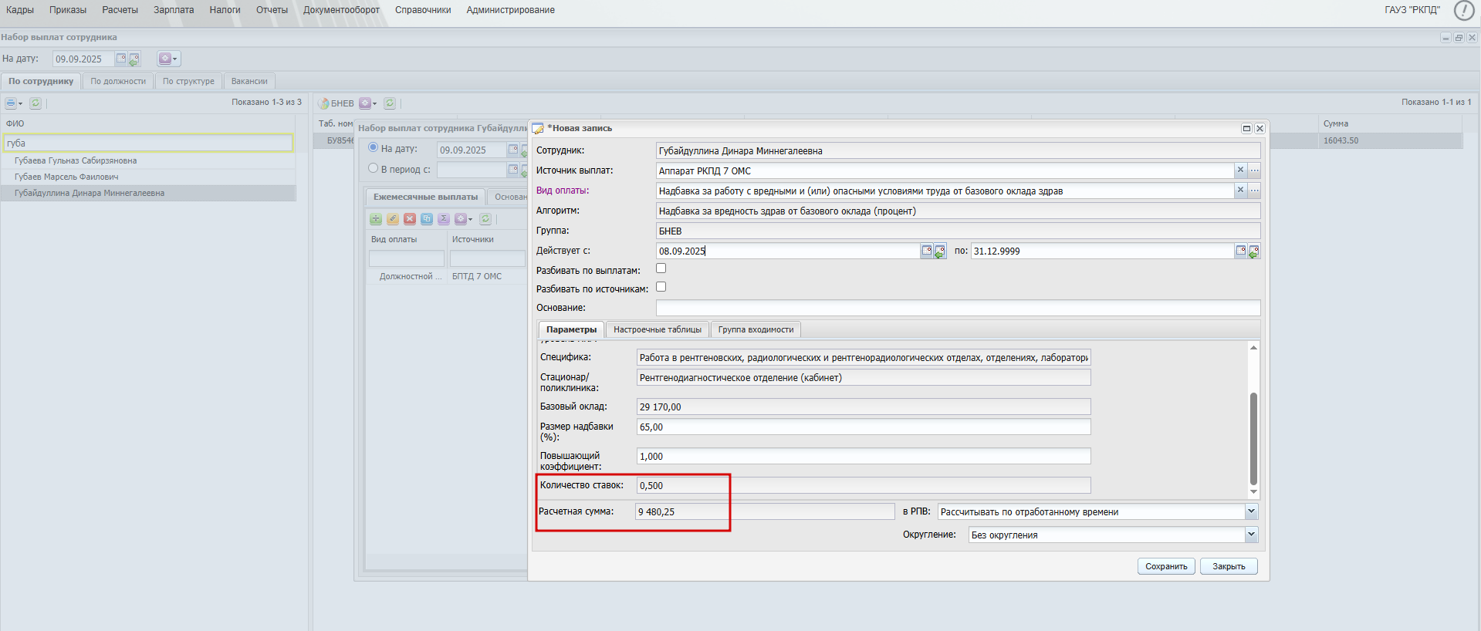Click Закрыть button
1481x631 pixels.
tap(1229, 566)
